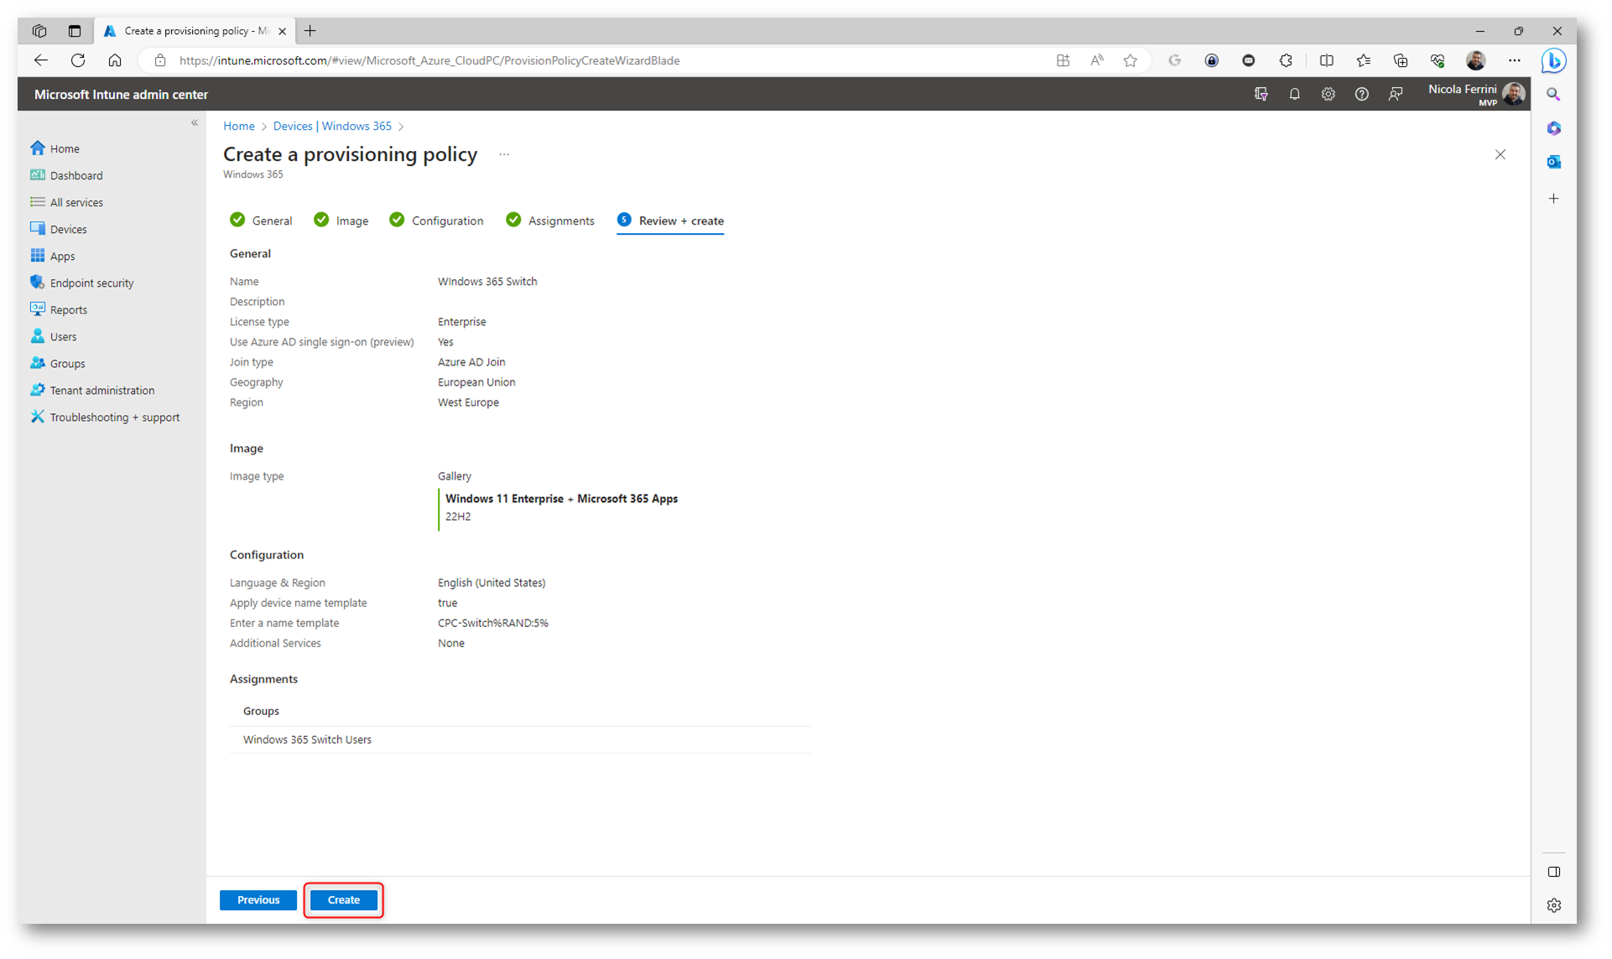
Task: Open Devices | Windows 365 breadcrumb
Action: coord(332,126)
